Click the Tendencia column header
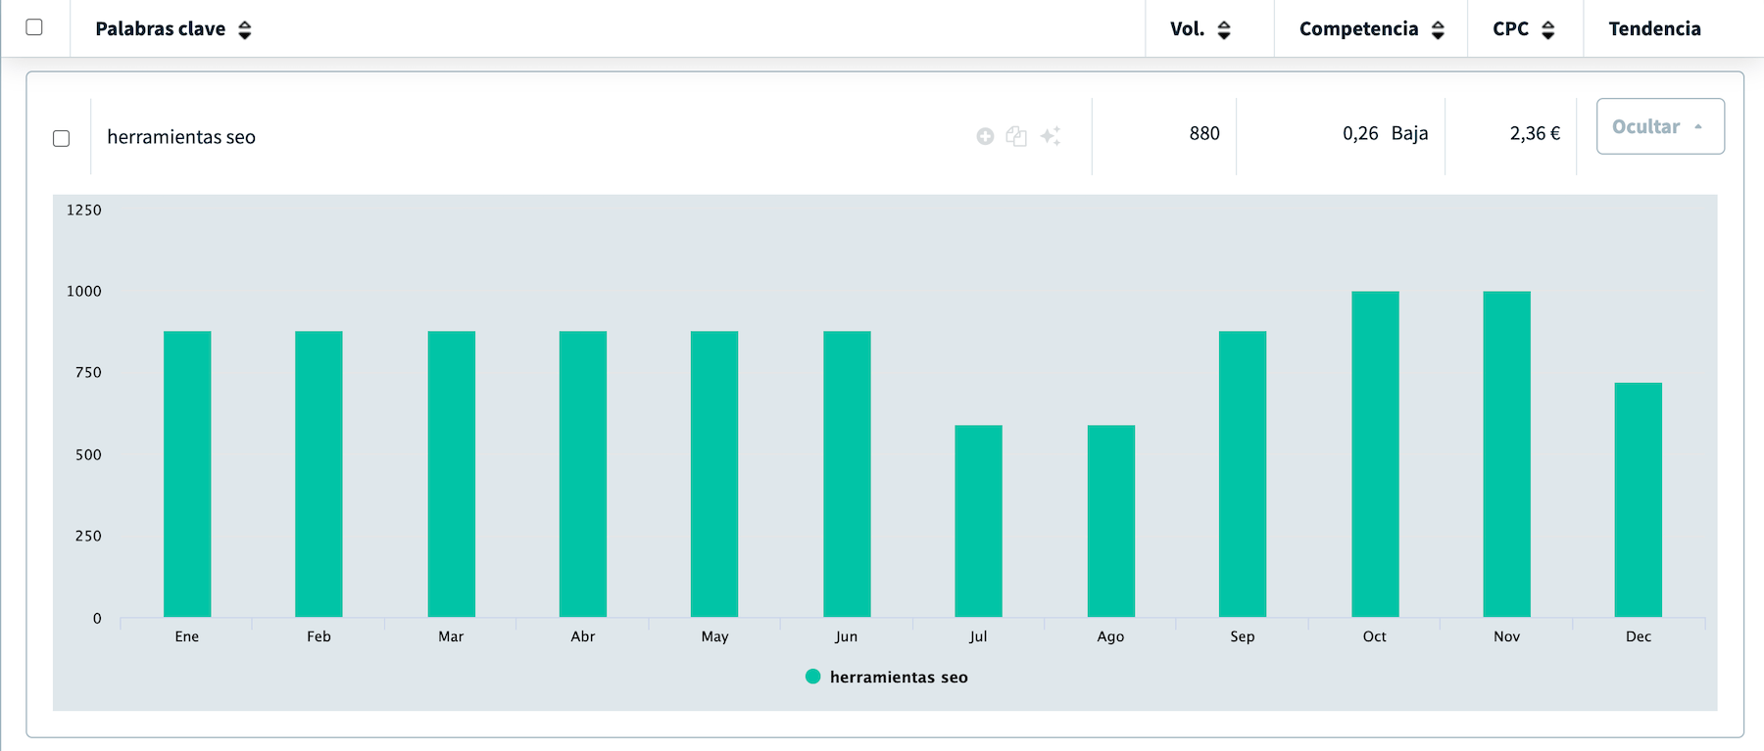The height and width of the screenshot is (751, 1764). [1654, 28]
